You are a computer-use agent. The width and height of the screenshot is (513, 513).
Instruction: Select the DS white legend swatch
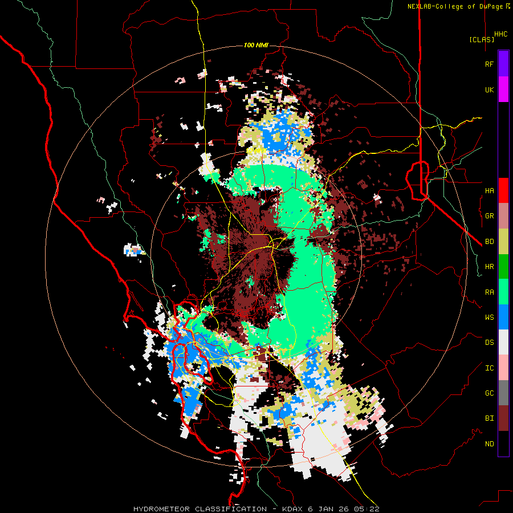point(503,342)
